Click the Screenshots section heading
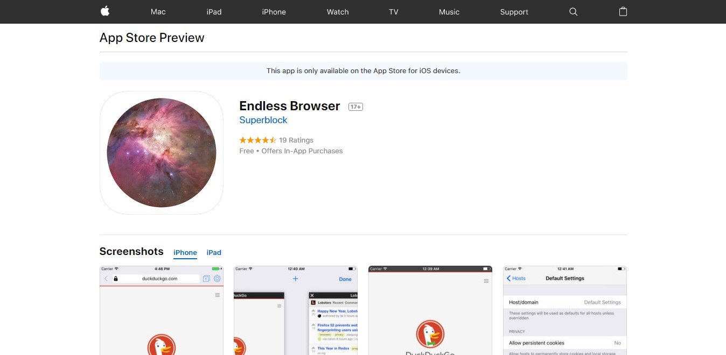 [x=131, y=251]
